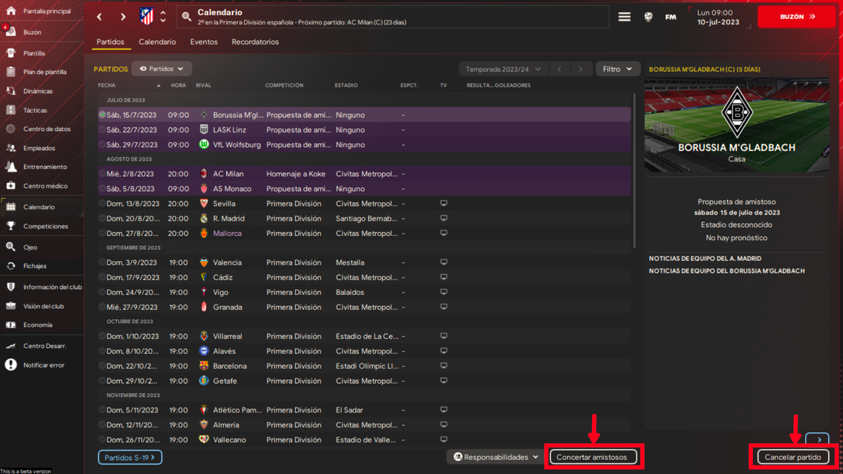Click the date Lun 10-jul-2023

click(718, 17)
